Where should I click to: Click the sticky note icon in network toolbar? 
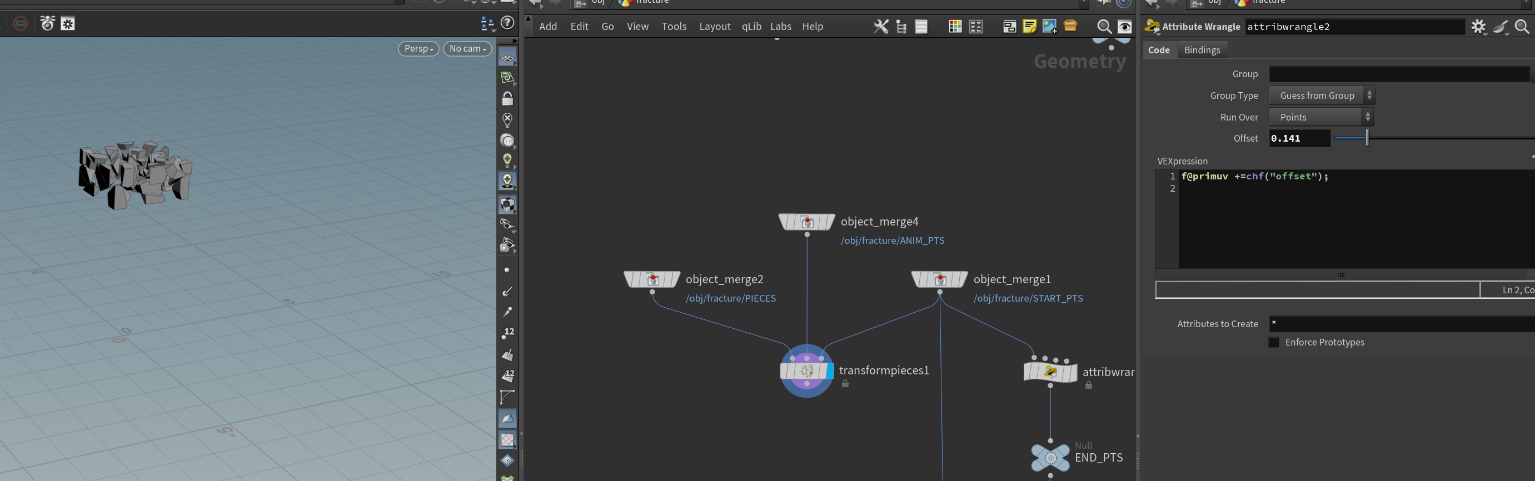[x=1030, y=26]
